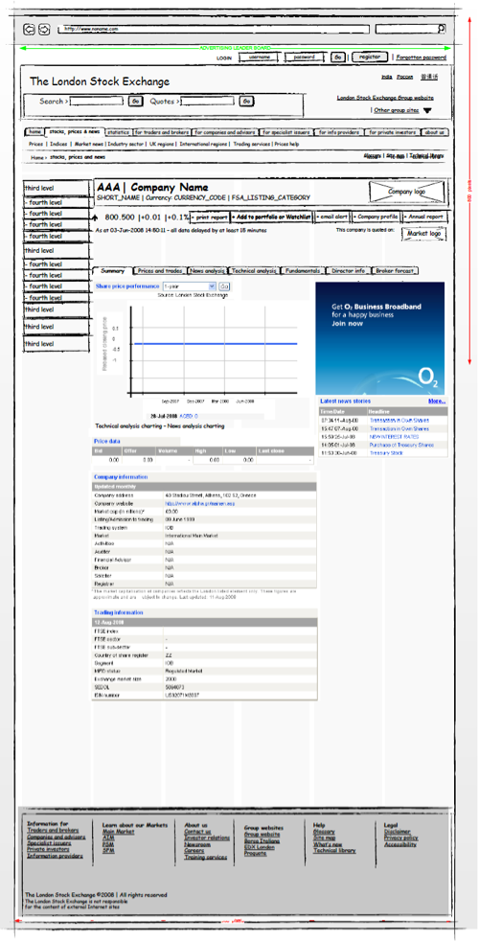This screenshot has width=479, height=941.
Task: Select the statistics navigation tab
Action: 118,132
